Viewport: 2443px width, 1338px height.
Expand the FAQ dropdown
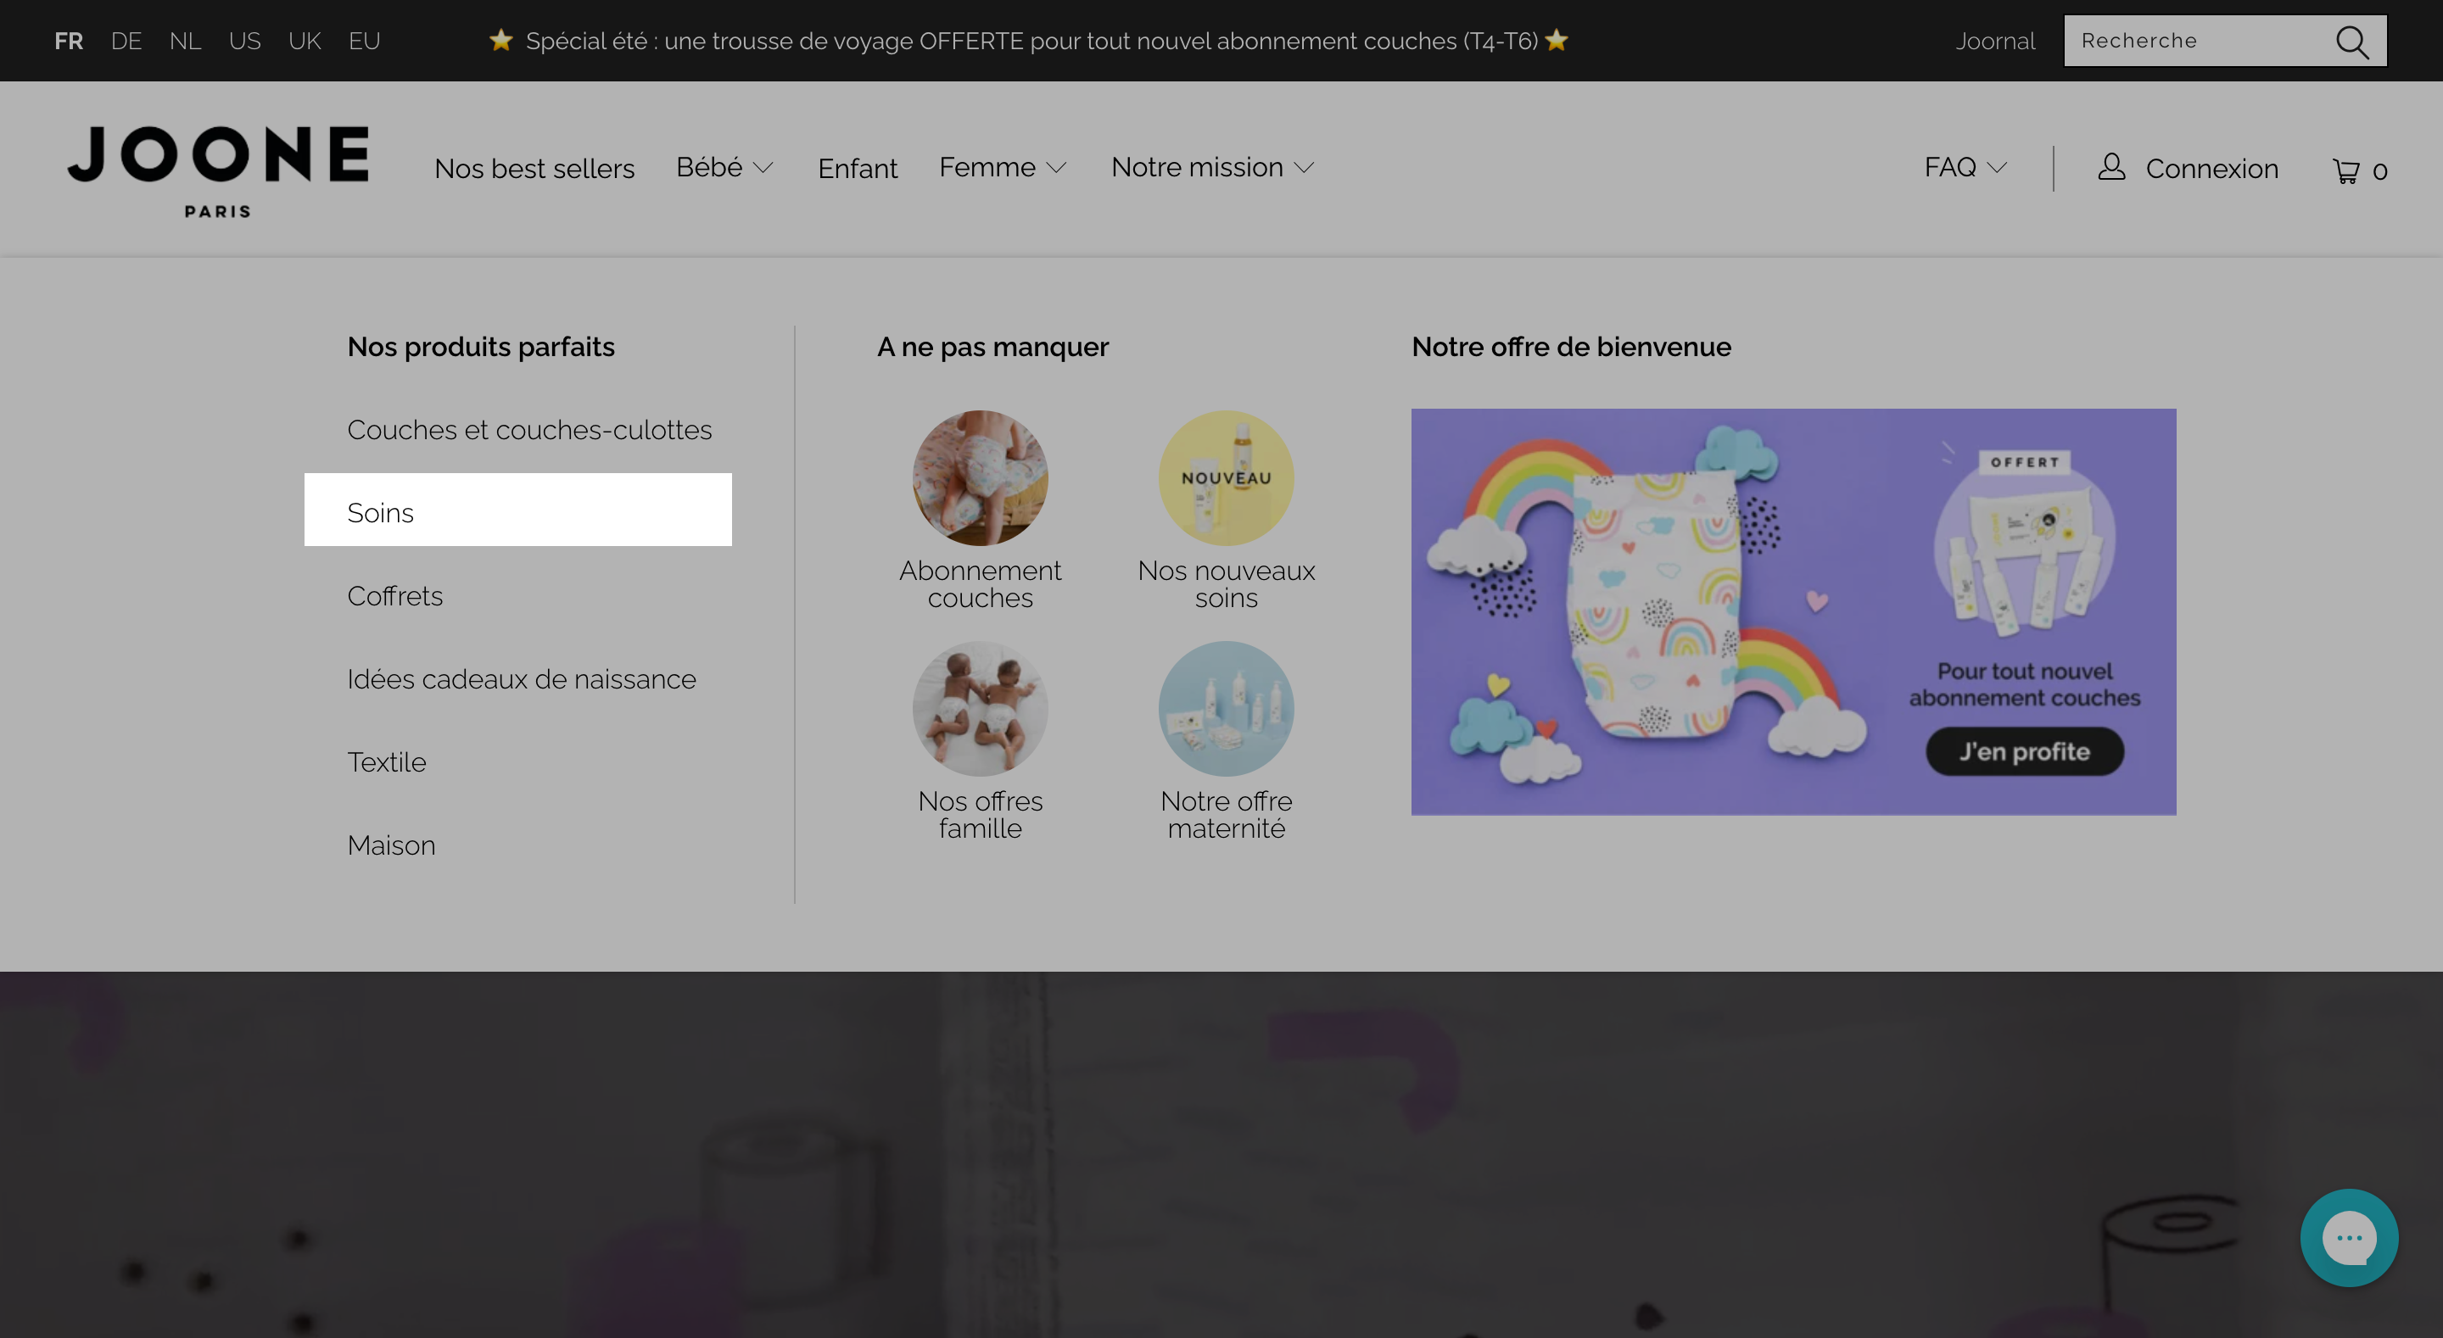(1965, 167)
